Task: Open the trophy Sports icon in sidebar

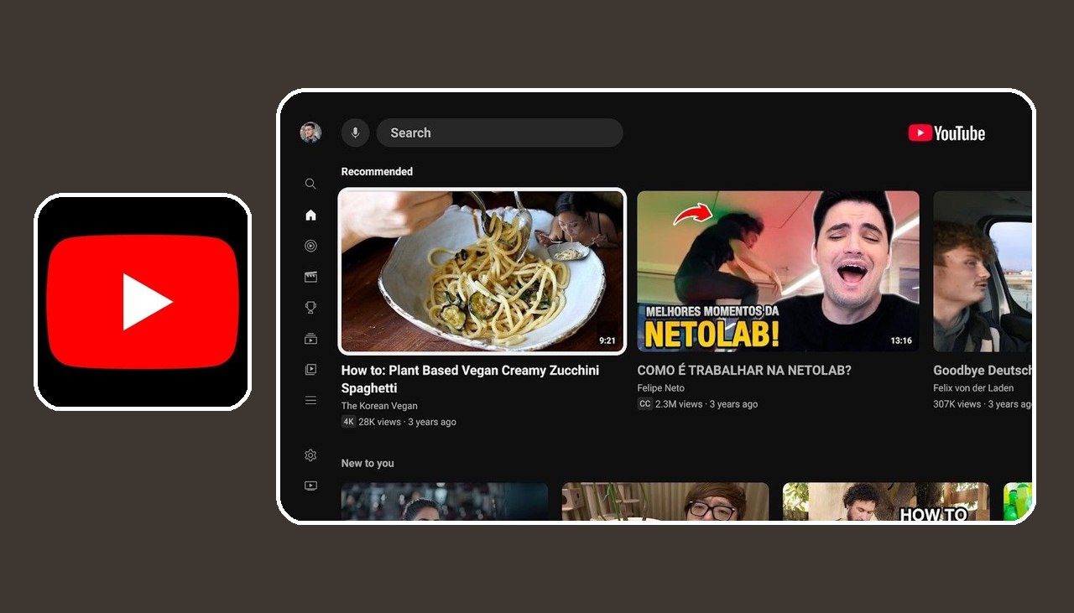Action: point(310,308)
